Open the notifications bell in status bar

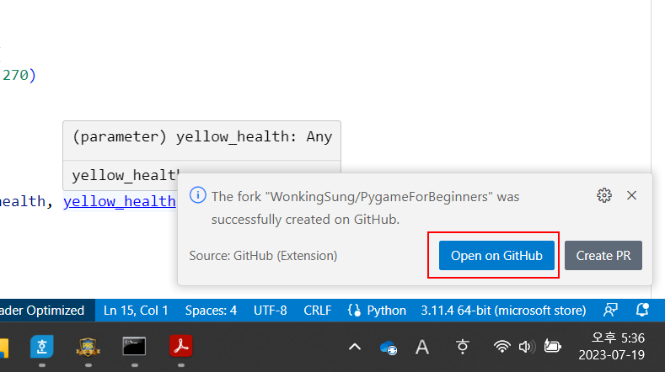pos(642,311)
